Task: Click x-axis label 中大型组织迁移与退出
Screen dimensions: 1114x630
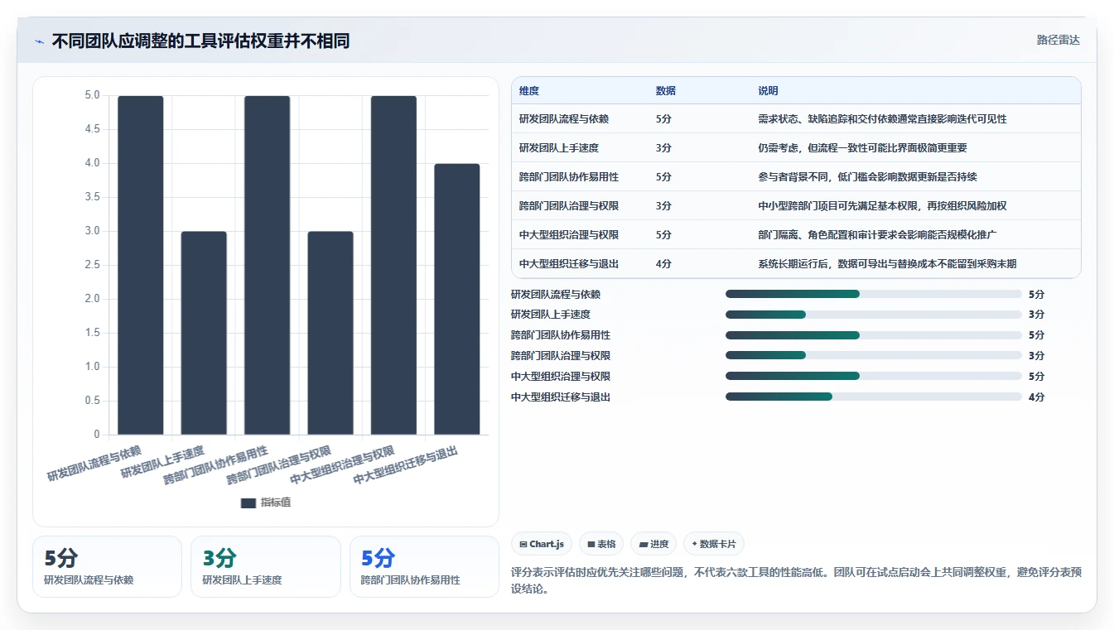Action: (x=405, y=466)
